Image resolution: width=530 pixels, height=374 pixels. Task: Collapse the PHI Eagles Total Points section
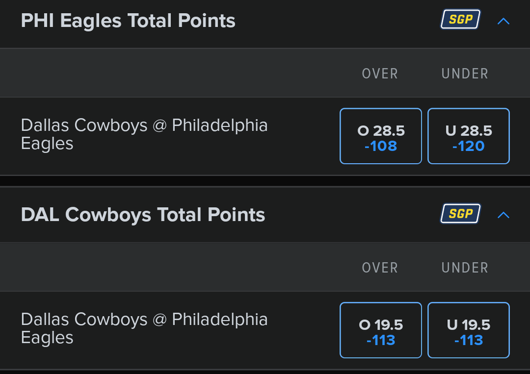pyautogui.click(x=503, y=21)
